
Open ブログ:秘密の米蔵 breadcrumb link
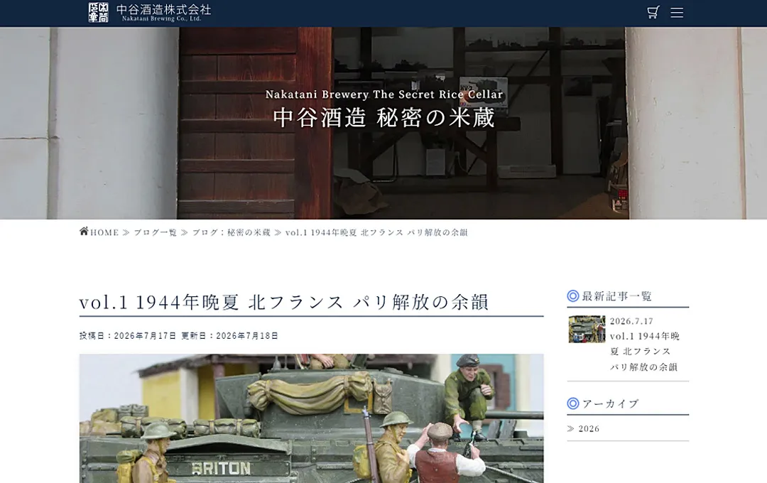(x=232, y=232)
